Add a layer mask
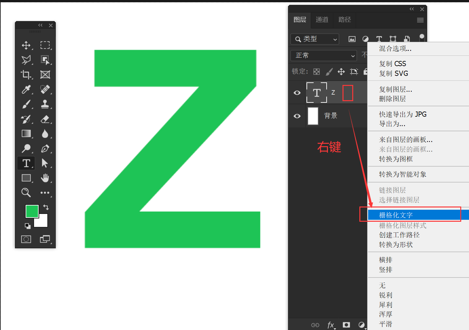469x330 pixels. click(x=346, y=325)
